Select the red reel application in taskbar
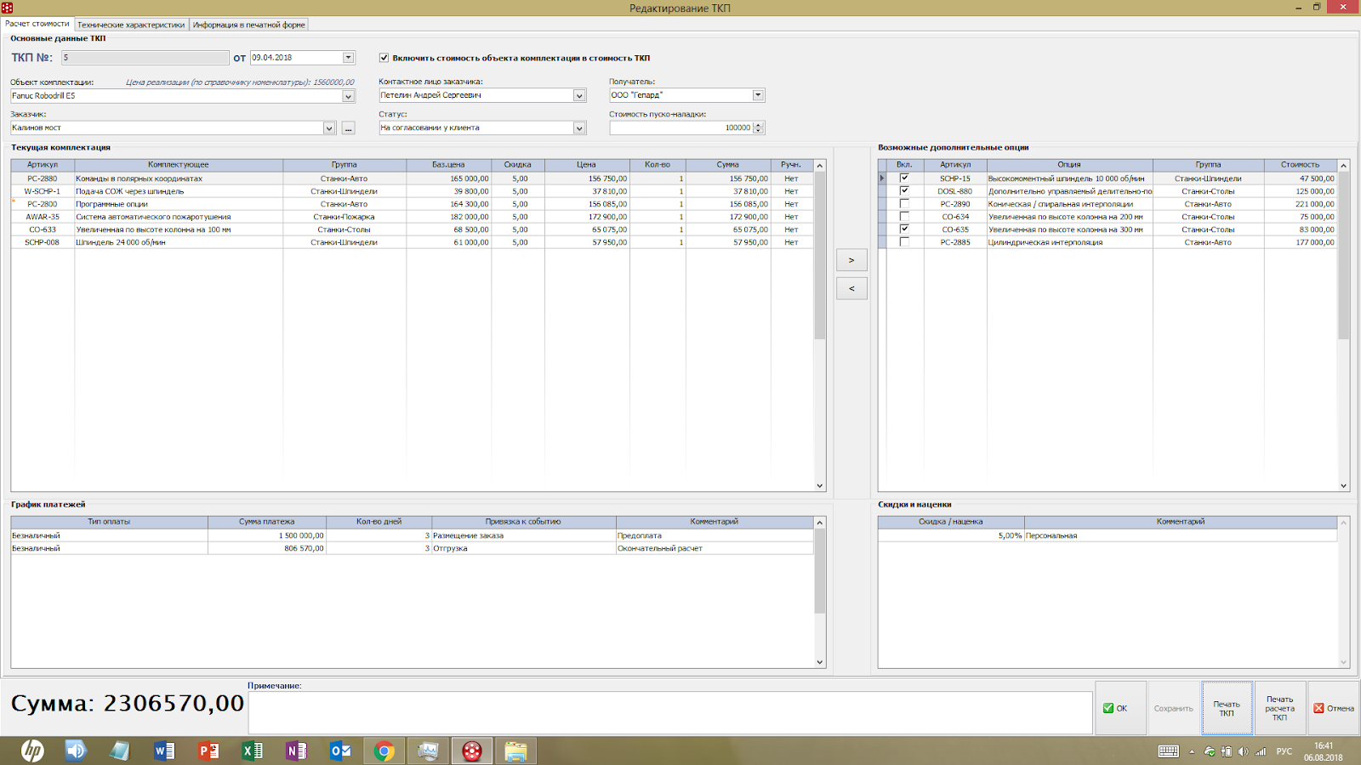 [x=472, y=751]
